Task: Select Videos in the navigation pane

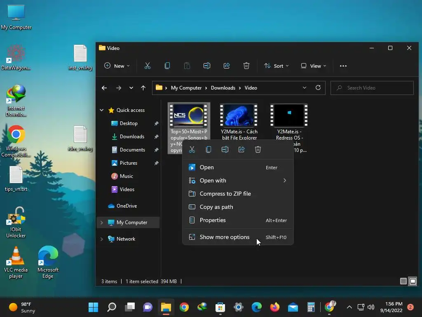Action: coord(127,189)
